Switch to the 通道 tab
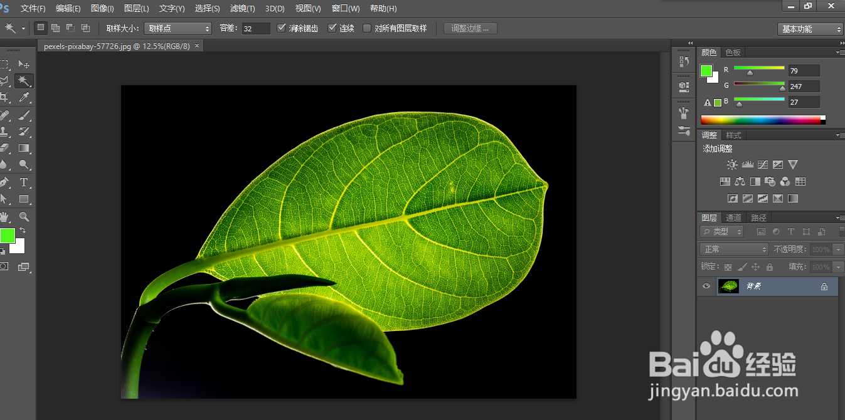The height and width of the screenshot is (420, 845). pyautogui.click(x=733, y=218)
